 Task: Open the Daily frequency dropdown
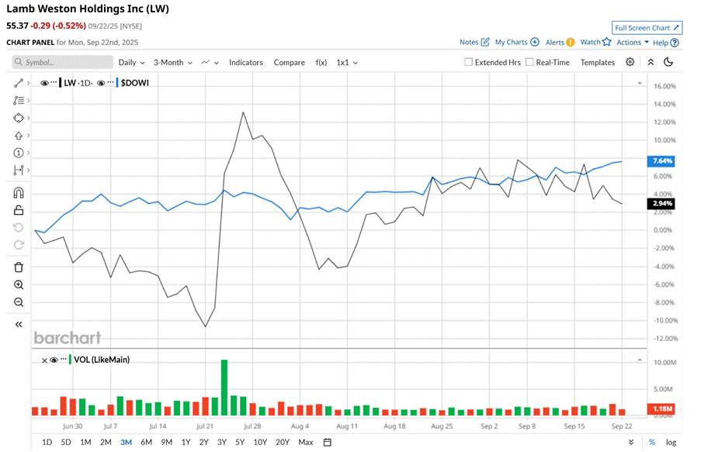[131, 63]
